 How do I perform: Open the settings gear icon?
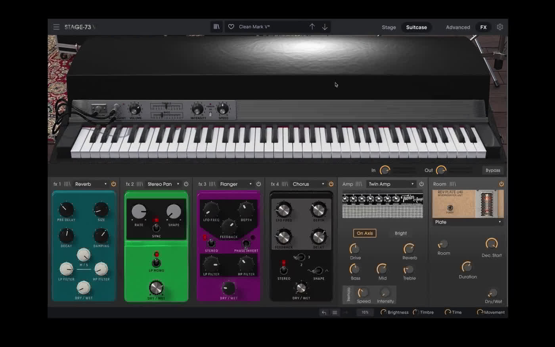(x=500, y=27)
